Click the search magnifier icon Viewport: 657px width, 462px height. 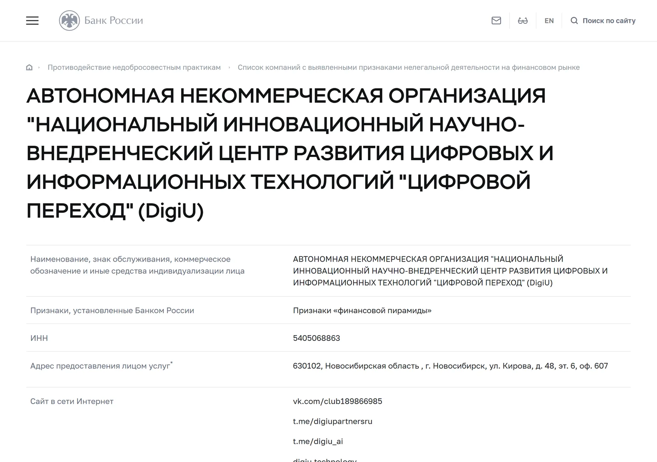[574, 21]
